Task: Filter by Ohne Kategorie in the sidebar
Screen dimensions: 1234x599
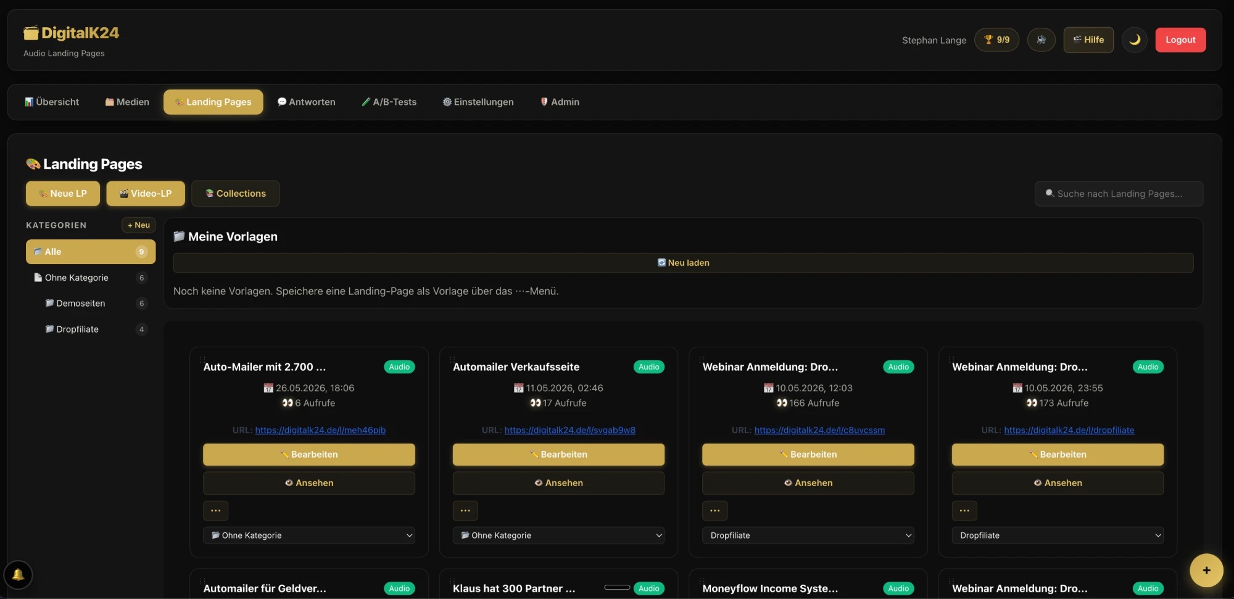Action: click(x=91, y=278)
